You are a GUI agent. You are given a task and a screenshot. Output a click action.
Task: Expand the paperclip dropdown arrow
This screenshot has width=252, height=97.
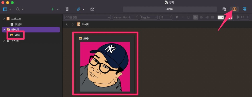pos(83,9)
